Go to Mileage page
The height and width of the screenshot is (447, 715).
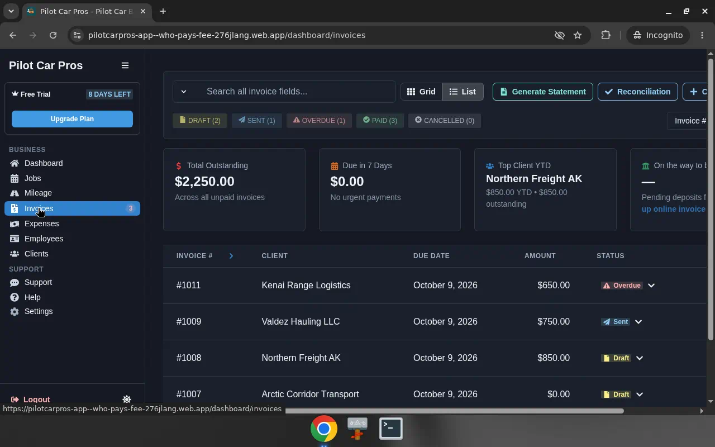[x=72, y=193]
